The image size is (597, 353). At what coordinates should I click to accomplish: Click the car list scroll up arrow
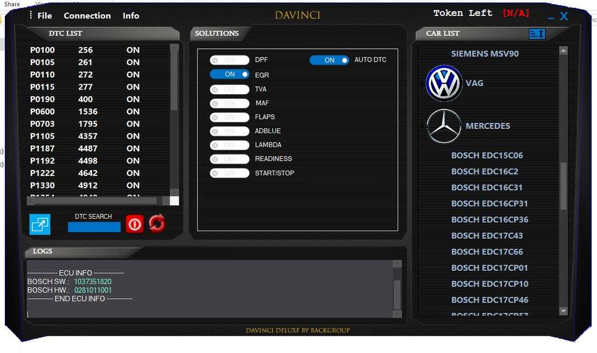point(564,51)
